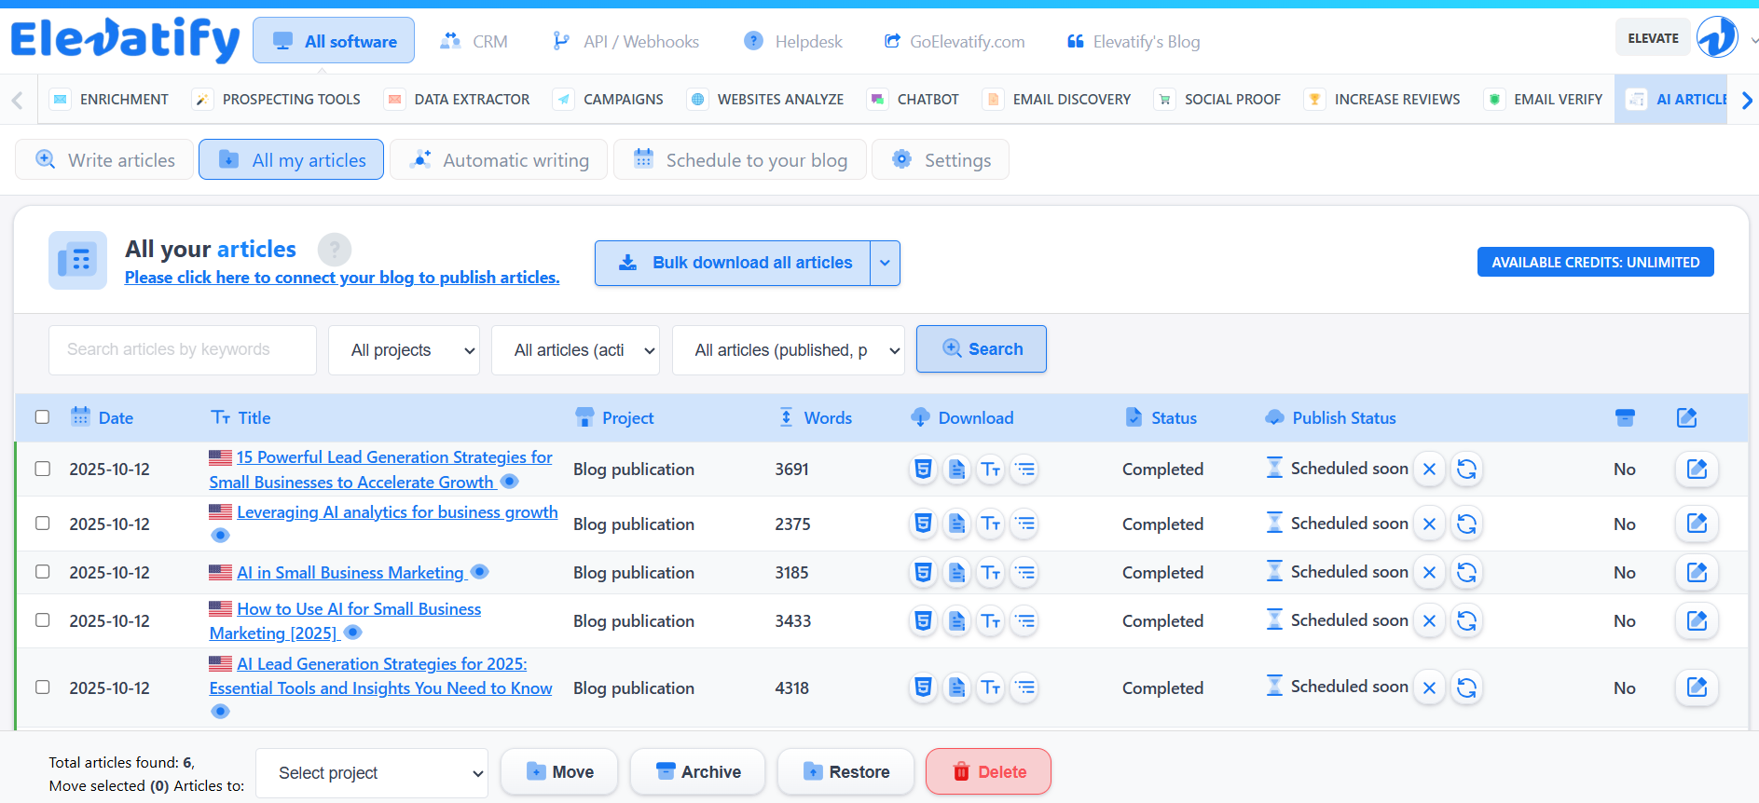Open the 'All articles (published, p' filter dropdown
The image size is (1759, 803).
[x=789, y=350]
